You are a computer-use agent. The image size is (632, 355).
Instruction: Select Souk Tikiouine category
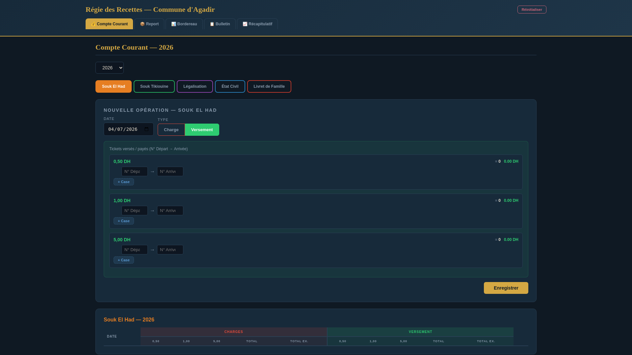(x=154, y=86)
